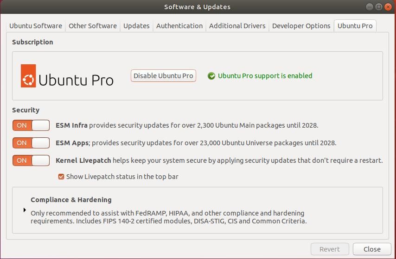The width and height of the screenshot is (396, 259).
Task: Click the 'ESM Infra' description text
Action: (187, 125)
